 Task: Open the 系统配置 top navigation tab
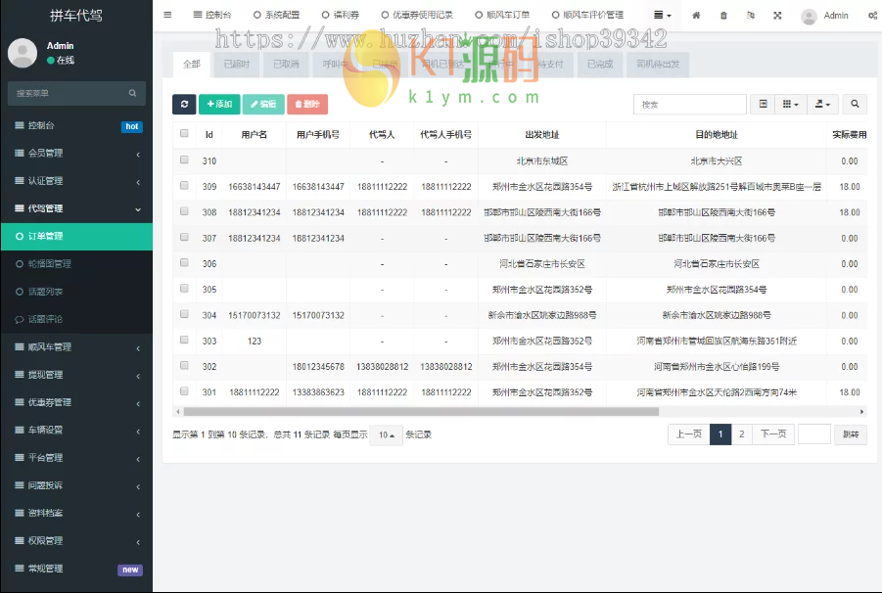click(x=276, y=16)
